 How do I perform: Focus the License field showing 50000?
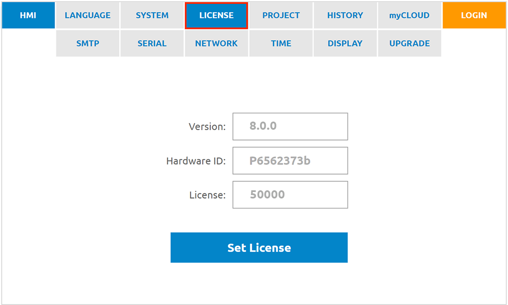pos(290,195)
